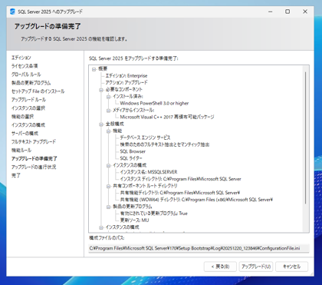
Task: Collapse the インストール済み node
Action: coord(108,97)
